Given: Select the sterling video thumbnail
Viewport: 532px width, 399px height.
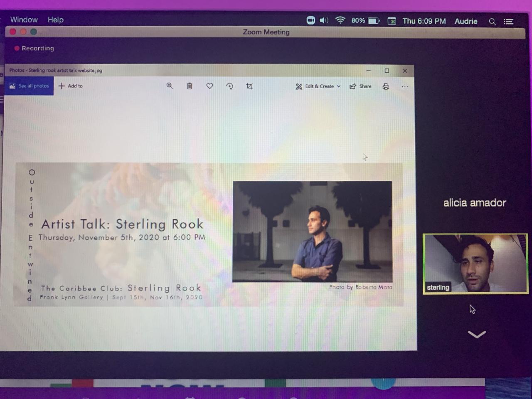Looking at the screenshot, I should click(x=475, y=264).
